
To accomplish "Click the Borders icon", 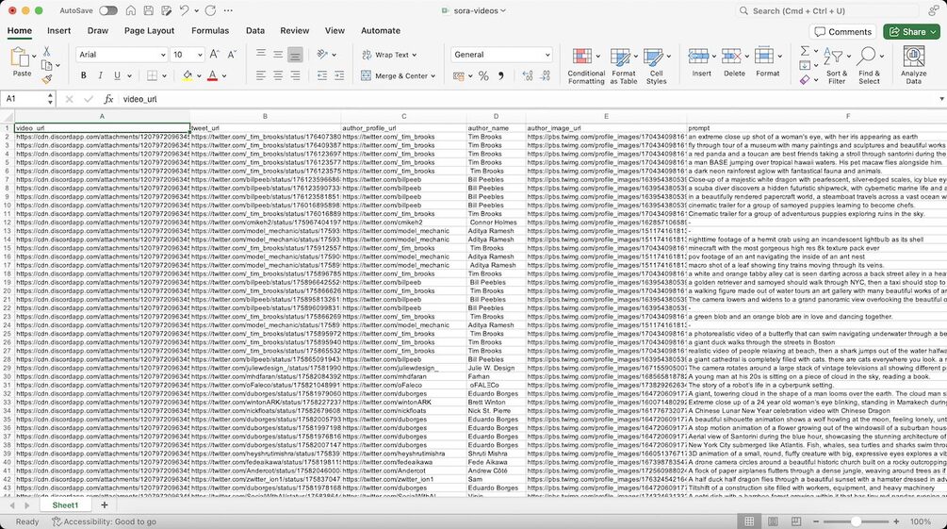I will [x=153, y=75].
